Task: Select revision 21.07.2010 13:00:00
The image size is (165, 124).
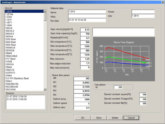Action: (x=16, y=99)
